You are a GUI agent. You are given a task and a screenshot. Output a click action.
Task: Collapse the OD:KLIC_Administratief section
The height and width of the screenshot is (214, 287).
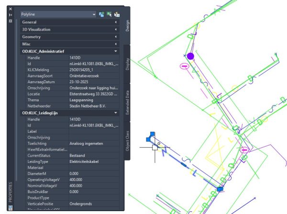click(116, 51)
